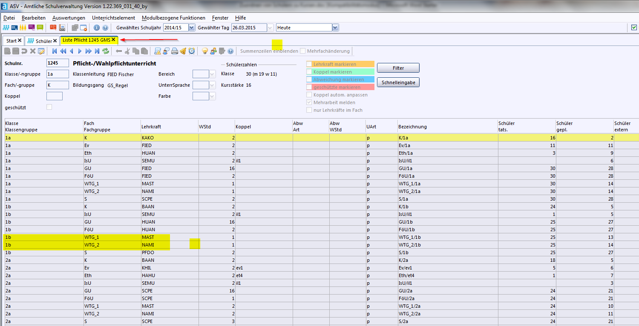Open the Bereich dropdown

pos(212,74)
